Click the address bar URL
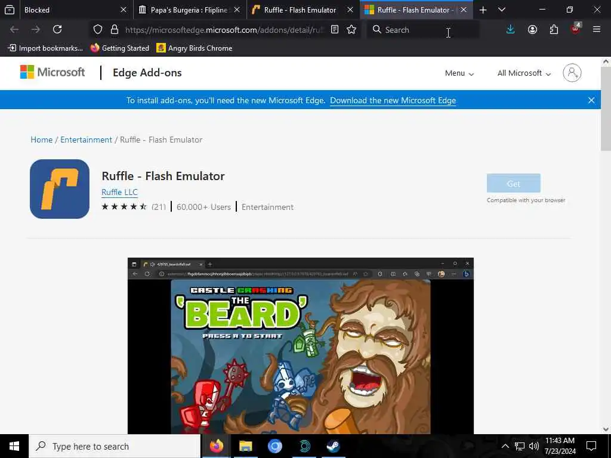611x458 pixels. click(224, 30)
